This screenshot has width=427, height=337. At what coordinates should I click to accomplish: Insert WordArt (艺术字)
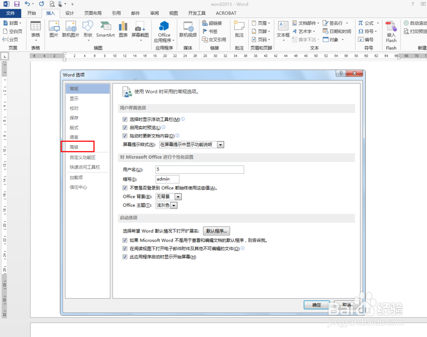tap(304, 31)
